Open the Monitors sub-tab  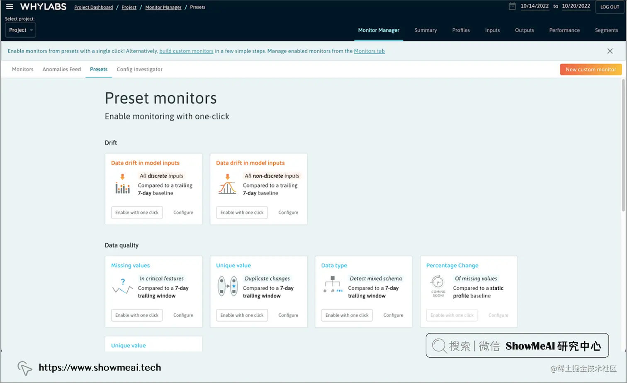tap(22, 69)
